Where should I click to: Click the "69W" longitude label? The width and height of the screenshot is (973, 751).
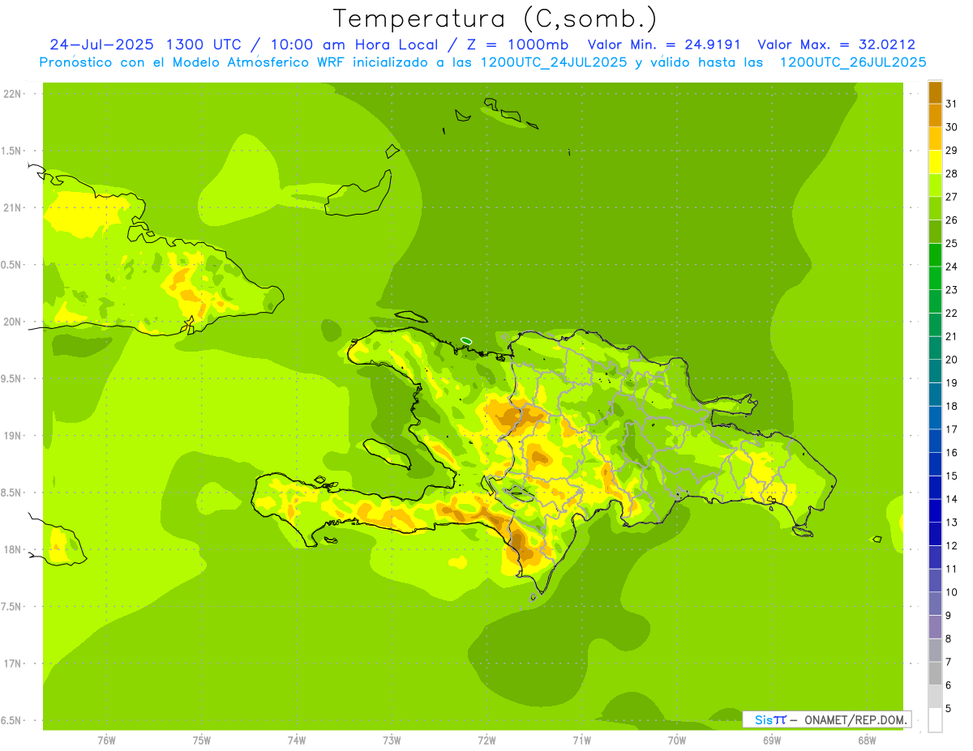772,740
